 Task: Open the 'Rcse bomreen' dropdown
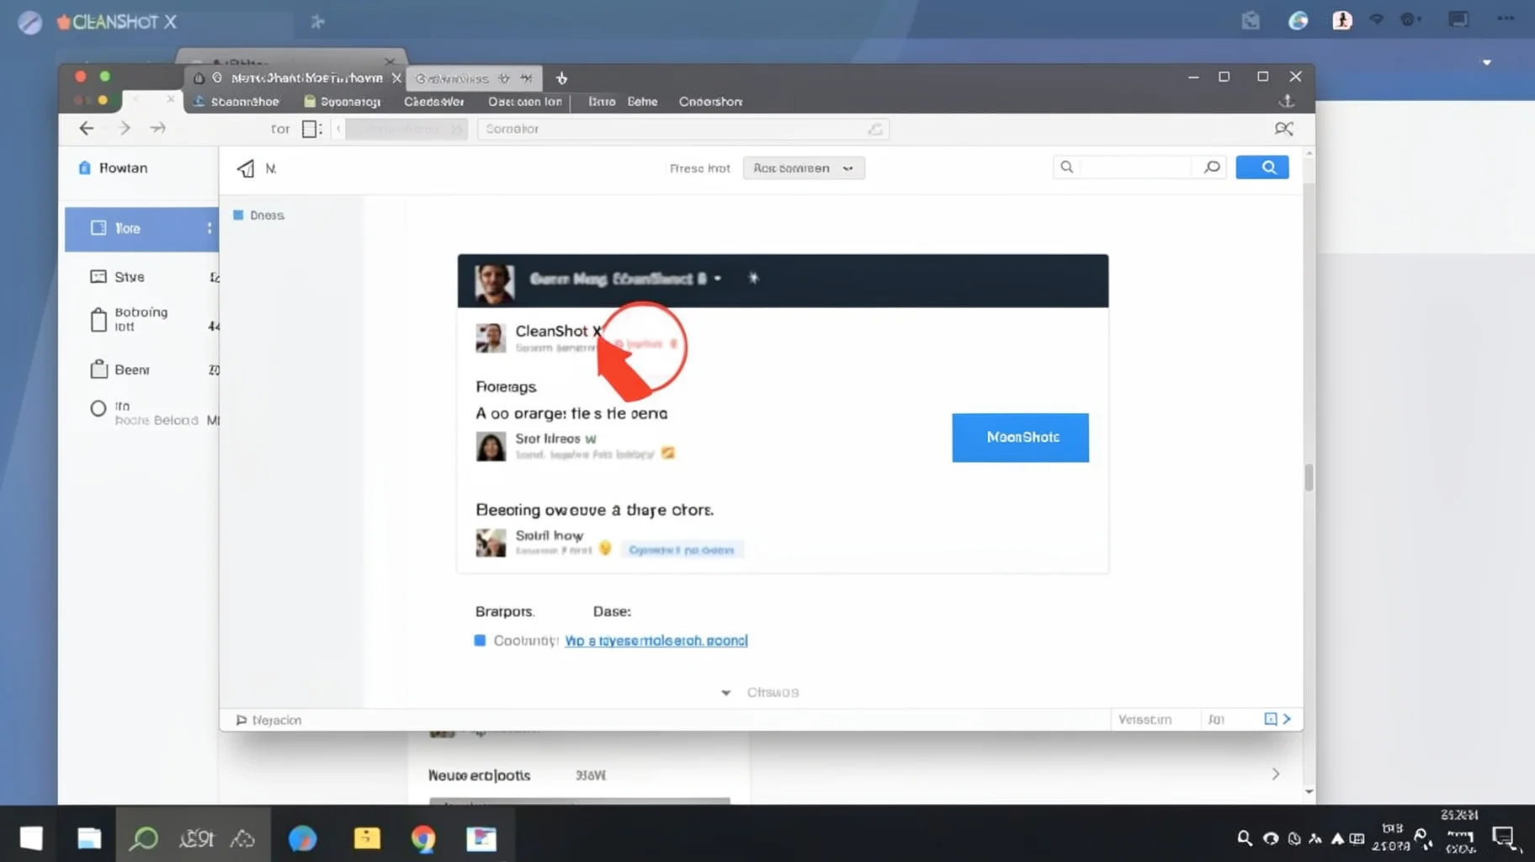[804, 168]
